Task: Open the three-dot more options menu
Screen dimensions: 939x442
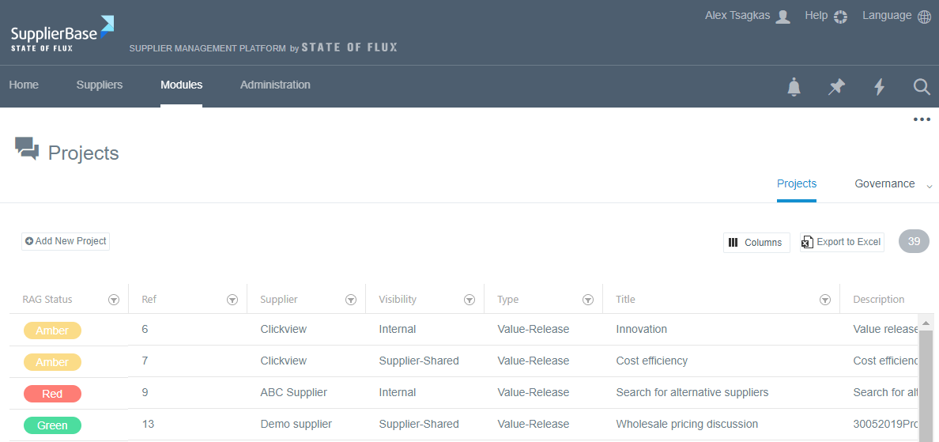Action: 922,119
